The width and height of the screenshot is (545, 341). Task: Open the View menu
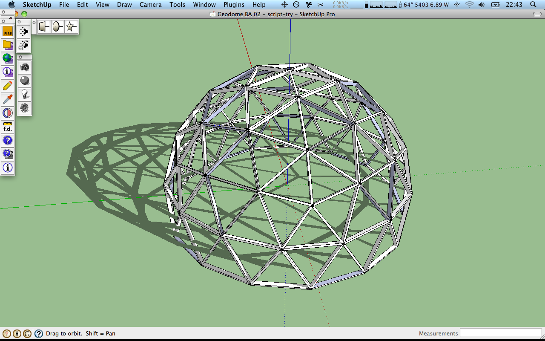(x=103, y=5)
